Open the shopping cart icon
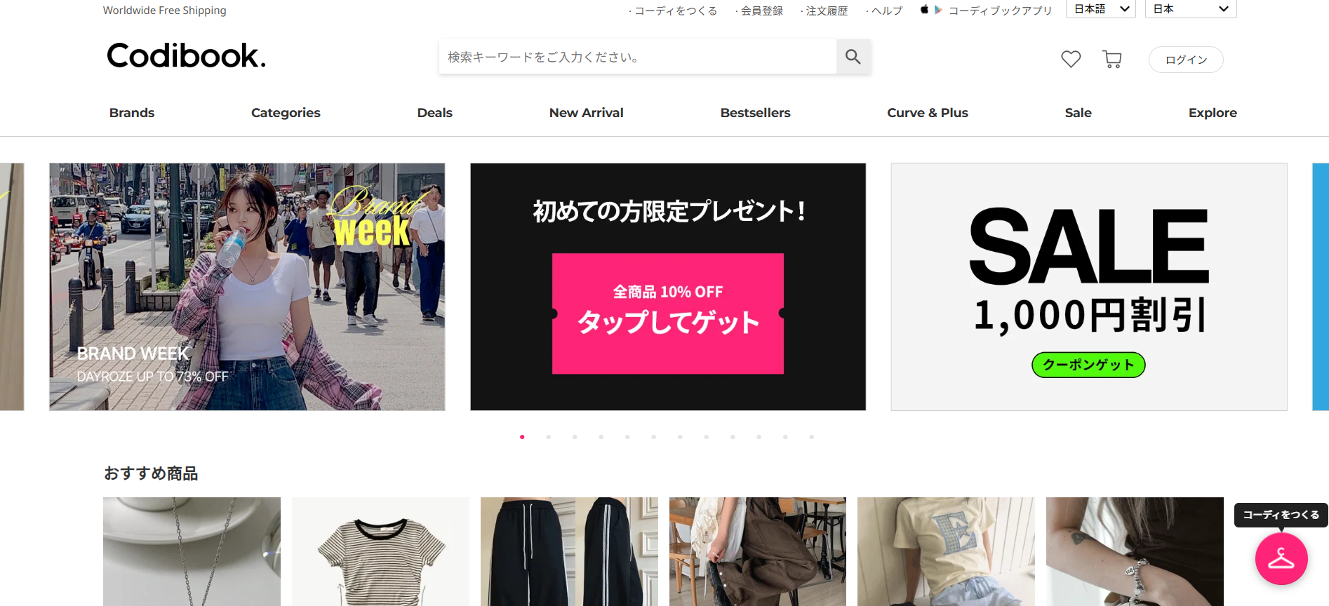The width and height of the screenshot is (1329, 606). pyautogui.click(x=1111, y=60)
